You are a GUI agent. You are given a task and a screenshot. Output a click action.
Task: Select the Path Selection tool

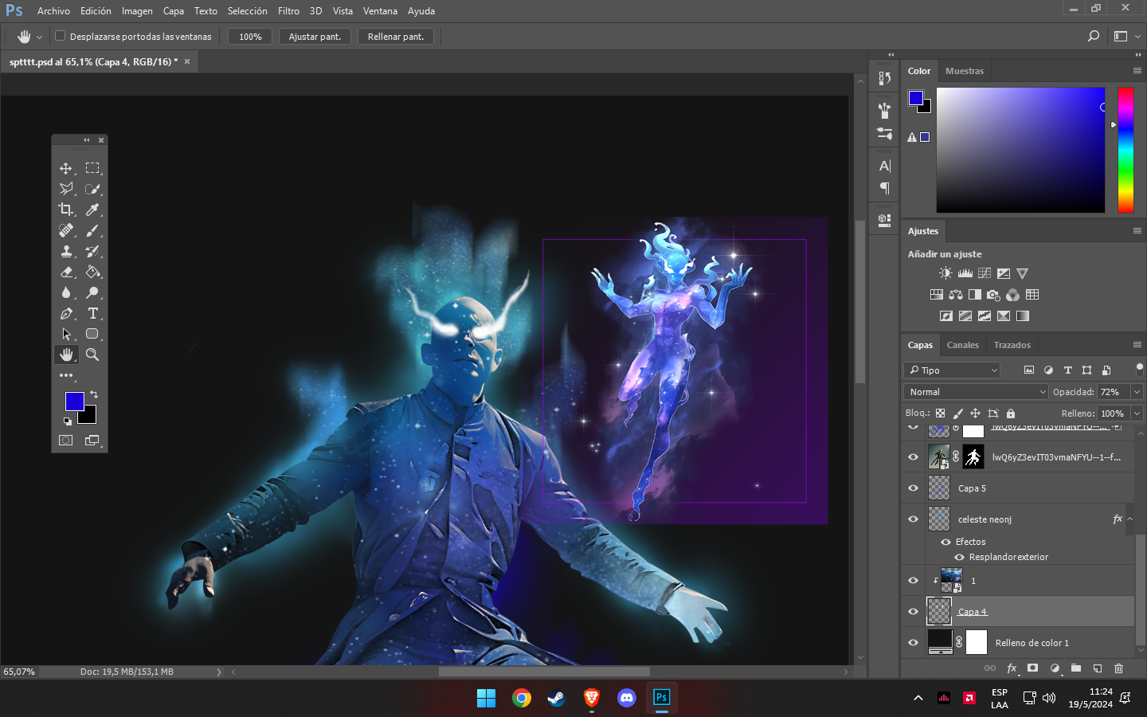point(66,334)
